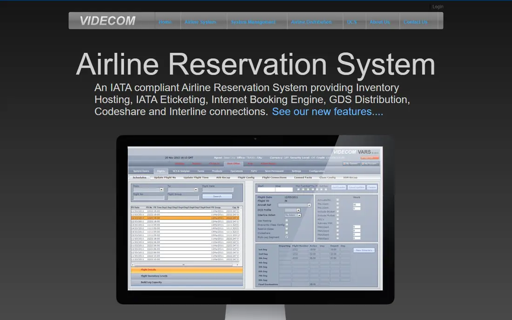Screen dimensions: 512x320
Task: Open the Airline System menu
Action: (200, 22)
